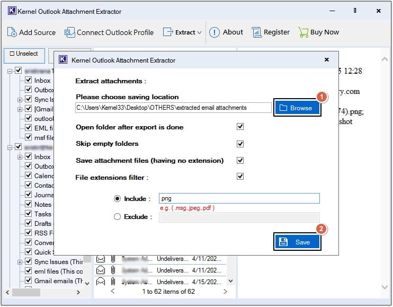393x307 pixels.
Task: Select the Journal folder in tree
Action: pos(44,195)
